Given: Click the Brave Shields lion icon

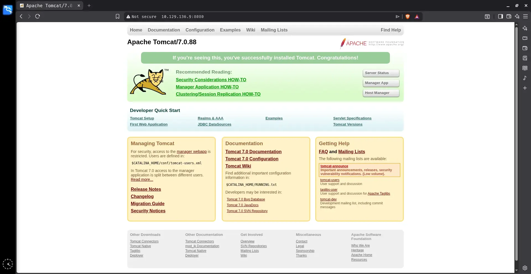Looking at the screenshot, I should click(407, 17).
